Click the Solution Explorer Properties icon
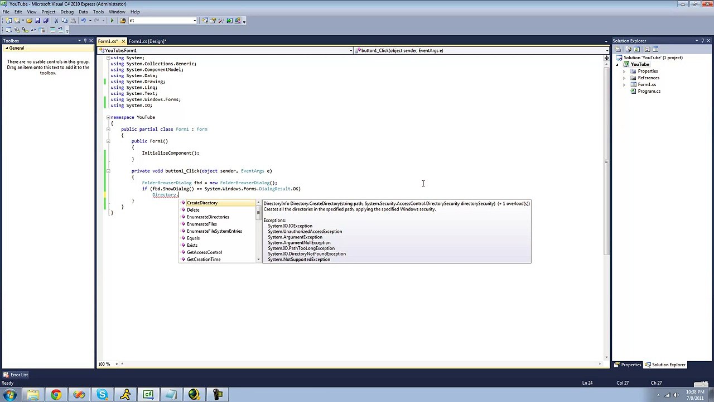The image size is (714, 402). 618,49
